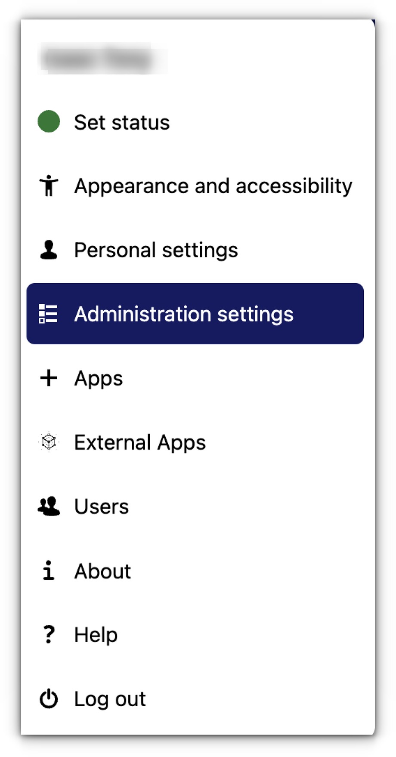The width and height of the screenshot is (396, 757).
Task: Open the Users menu entry
Action: click(102, 507)
